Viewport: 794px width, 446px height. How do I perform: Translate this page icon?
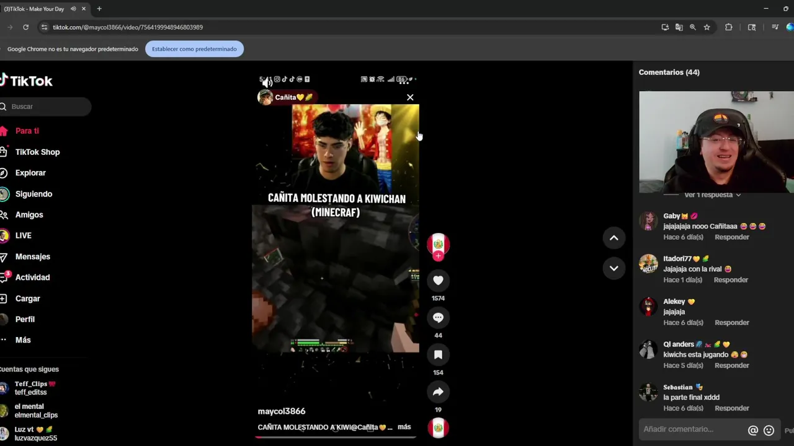pos(679,27)
